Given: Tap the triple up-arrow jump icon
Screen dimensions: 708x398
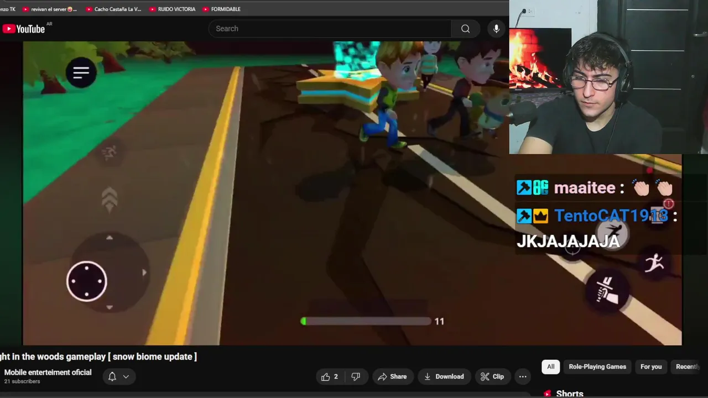Looking at the screenshot, I should (110, 199).
